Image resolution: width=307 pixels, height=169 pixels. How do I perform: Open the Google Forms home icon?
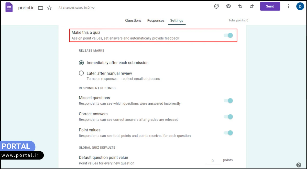point(9,7)
